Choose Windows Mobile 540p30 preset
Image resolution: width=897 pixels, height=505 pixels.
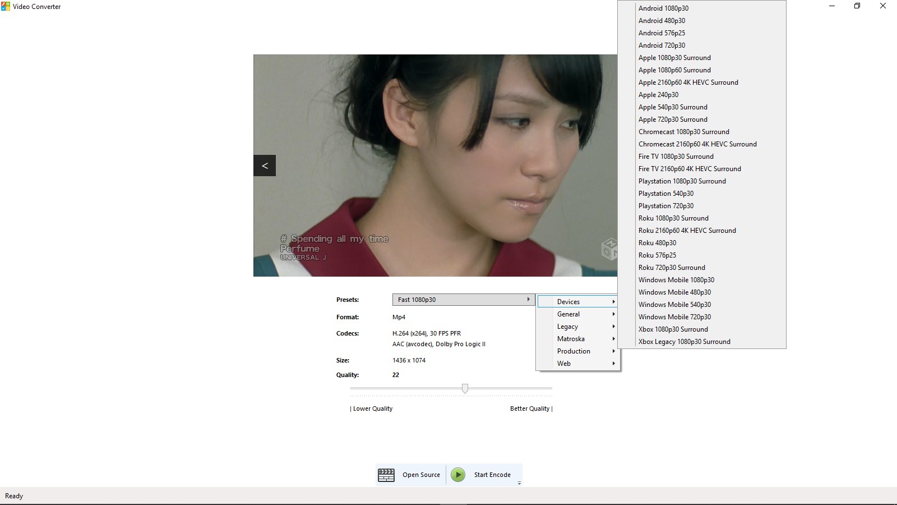click(702, 305)
